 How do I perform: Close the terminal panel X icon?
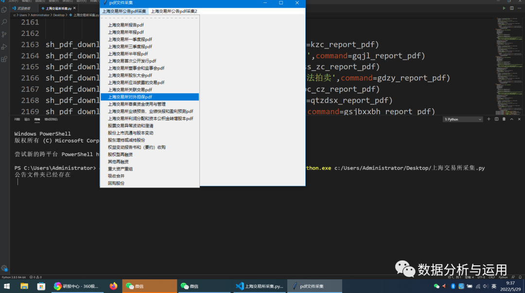point(519,119)
